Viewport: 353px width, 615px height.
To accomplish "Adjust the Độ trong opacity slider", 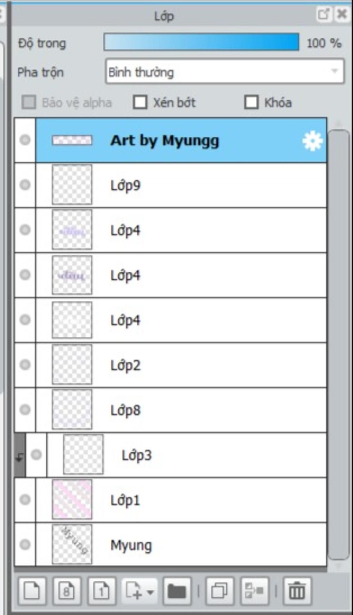I will (x=201, y=42).
